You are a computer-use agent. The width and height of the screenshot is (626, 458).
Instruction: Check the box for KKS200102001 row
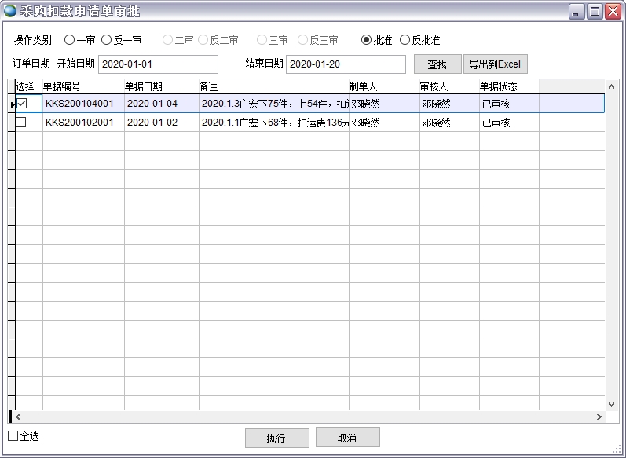coord(21,123)
